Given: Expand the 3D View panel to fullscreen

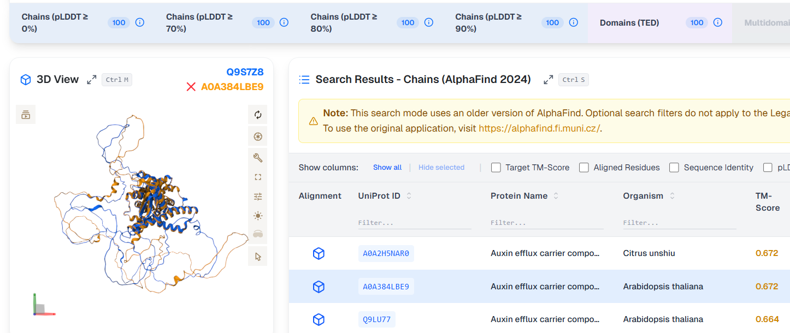Looking at the screenshot, I should 92,80.
